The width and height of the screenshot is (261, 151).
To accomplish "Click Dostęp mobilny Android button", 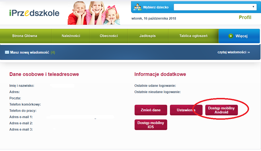I will tap(221, 110).
